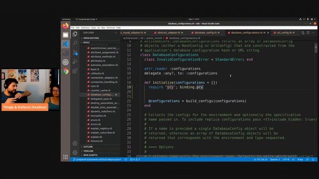
Task: Open errors and warnings count in status bar
Action: [135, 160]
